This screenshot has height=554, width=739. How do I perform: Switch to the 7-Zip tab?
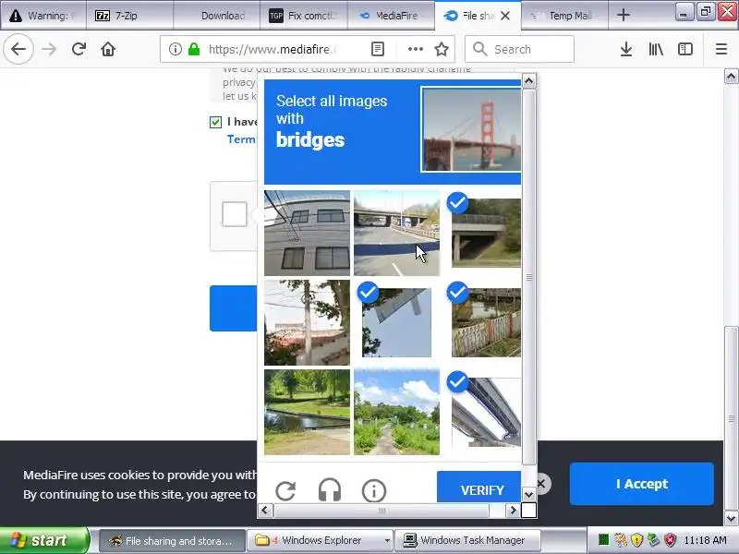[x=129, y=16]
